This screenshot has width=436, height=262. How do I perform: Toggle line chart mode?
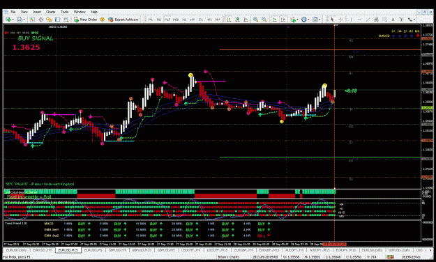[x=246, y=20]
